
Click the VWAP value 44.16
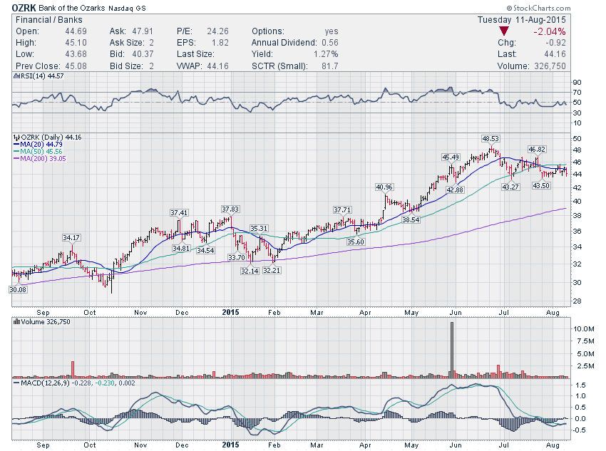217,66
